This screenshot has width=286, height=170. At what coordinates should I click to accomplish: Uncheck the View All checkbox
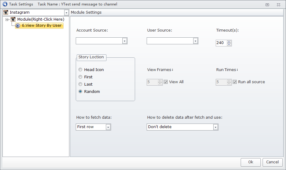pyautogui.click(x=166, y=82)
